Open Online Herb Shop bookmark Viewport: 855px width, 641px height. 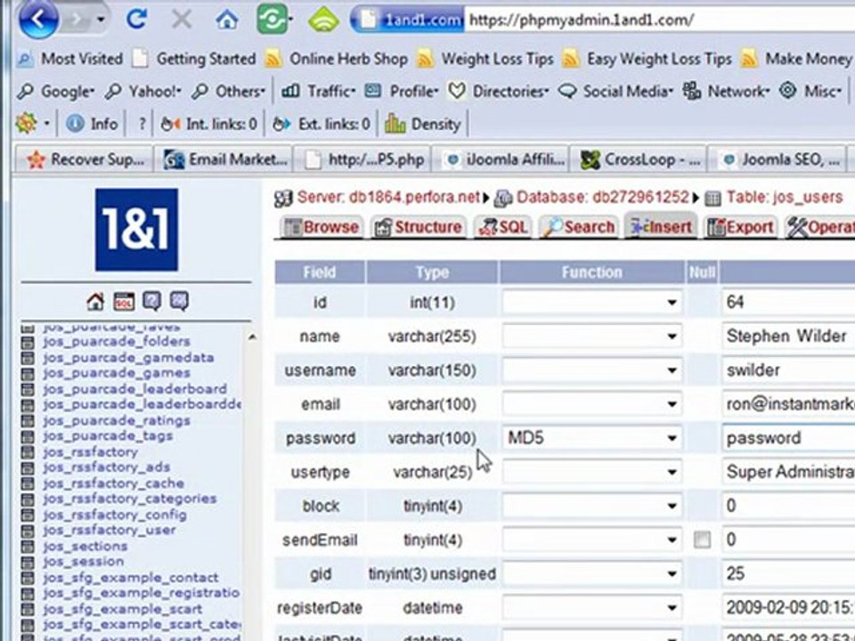pyautogui.click(x=337, y=59)
